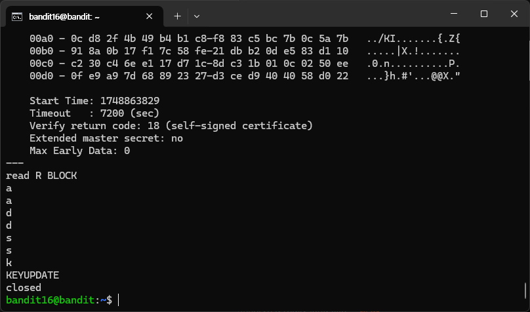This screenshot has height=312, width=530.
Task: Click the Verify return code: 18 line
Action: point(171,126)
